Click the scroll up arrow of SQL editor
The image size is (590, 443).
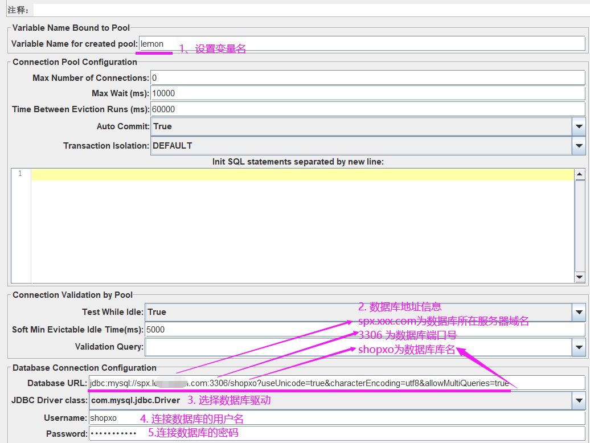[580, 175]
